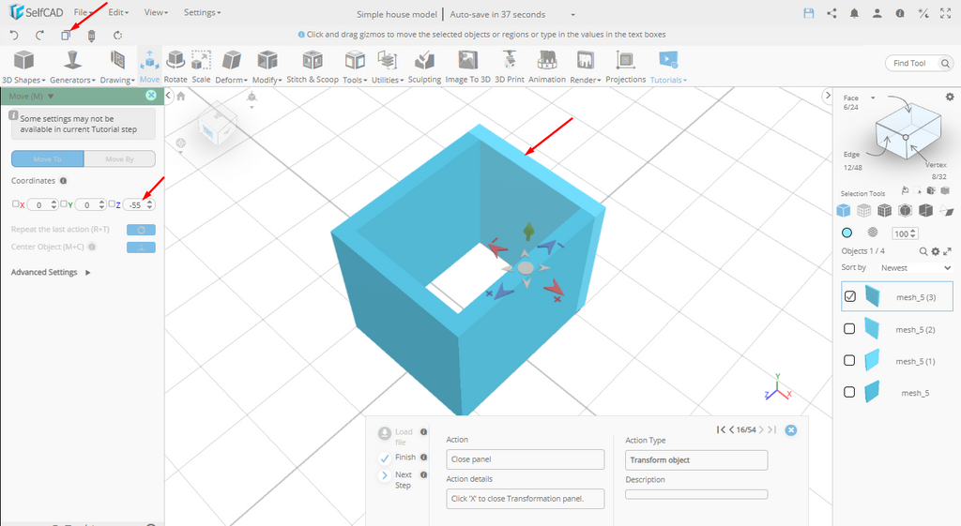
Task: Go to next tutorial step arrow
Action: click(761, 429)
